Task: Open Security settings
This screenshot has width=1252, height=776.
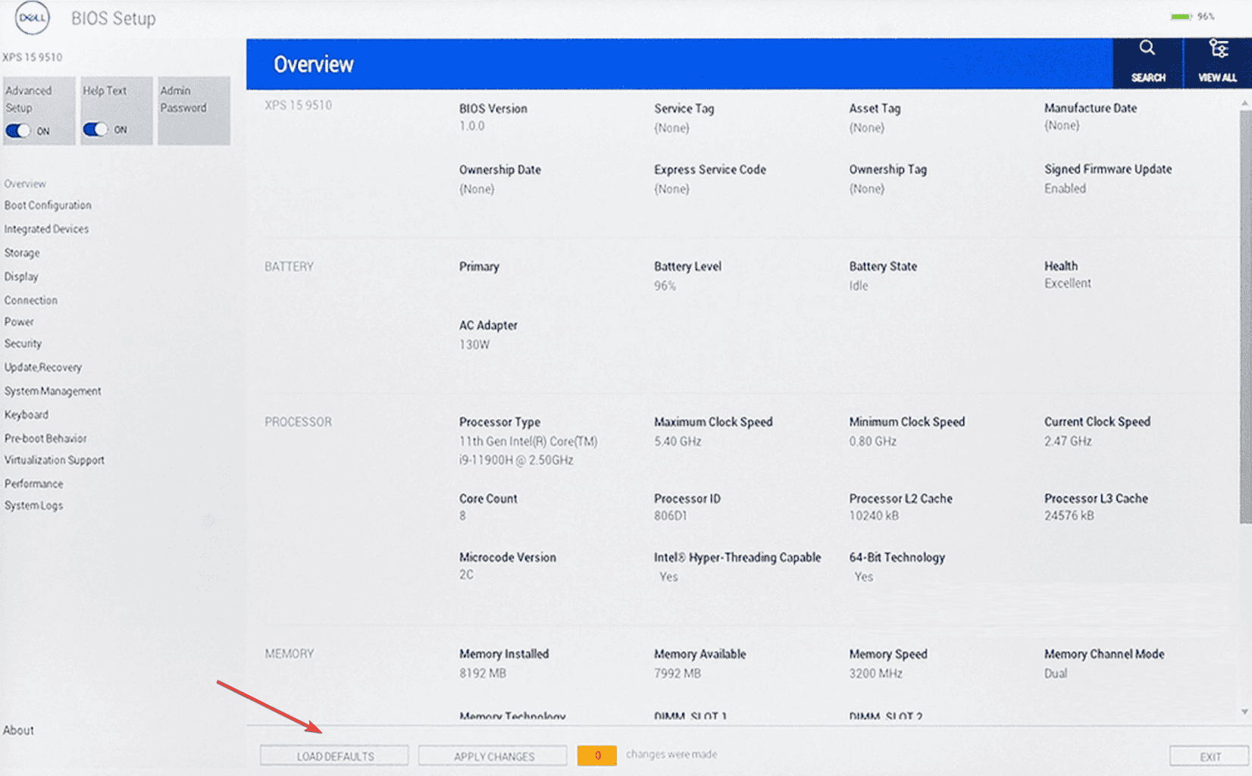Action: tap(23, 343)
